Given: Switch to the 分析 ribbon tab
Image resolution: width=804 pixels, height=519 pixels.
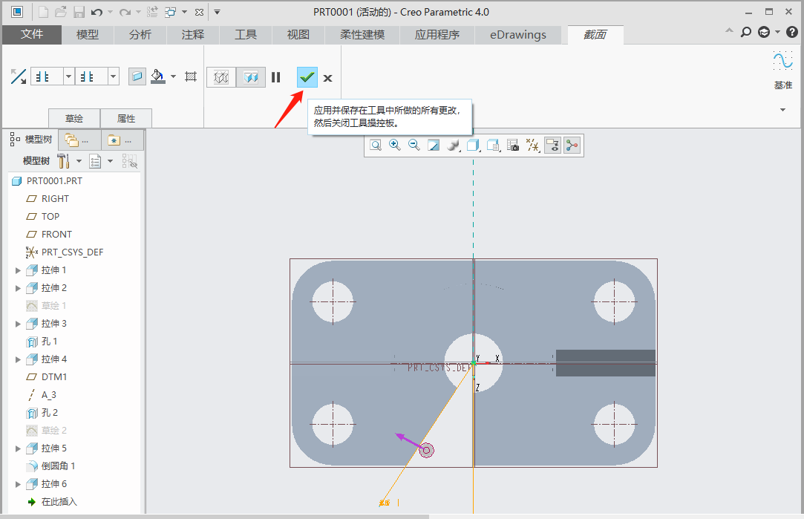Looking at the screenshot, I should [x=140, y=35].
